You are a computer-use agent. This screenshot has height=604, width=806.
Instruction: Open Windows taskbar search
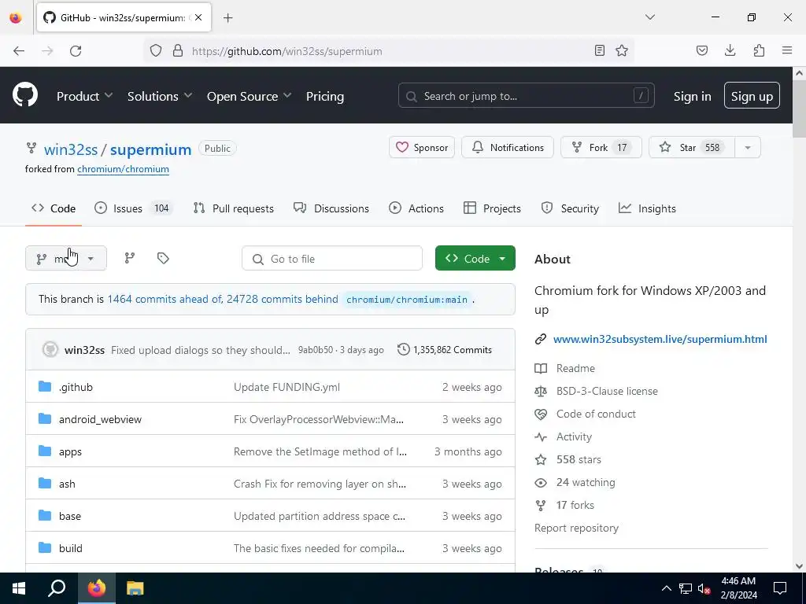point(57,588)
